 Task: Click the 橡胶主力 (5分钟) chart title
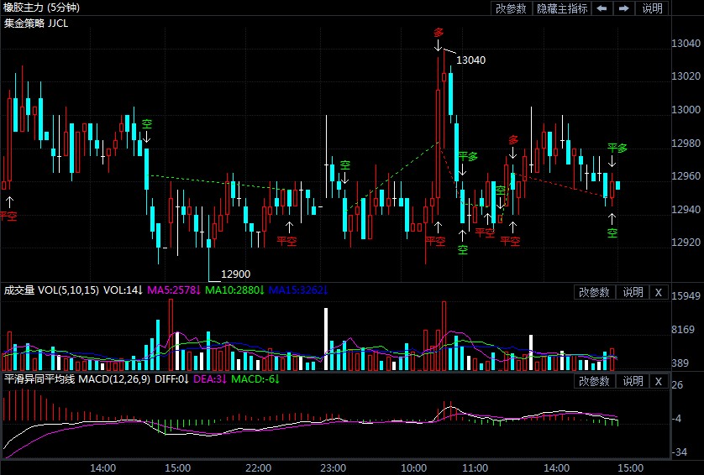(x=42, y=8)
